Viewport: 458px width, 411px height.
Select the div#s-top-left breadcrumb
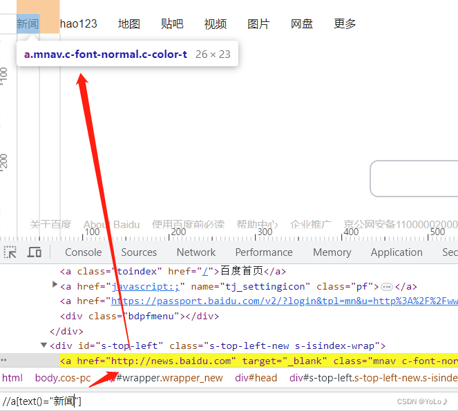[374, 378]
